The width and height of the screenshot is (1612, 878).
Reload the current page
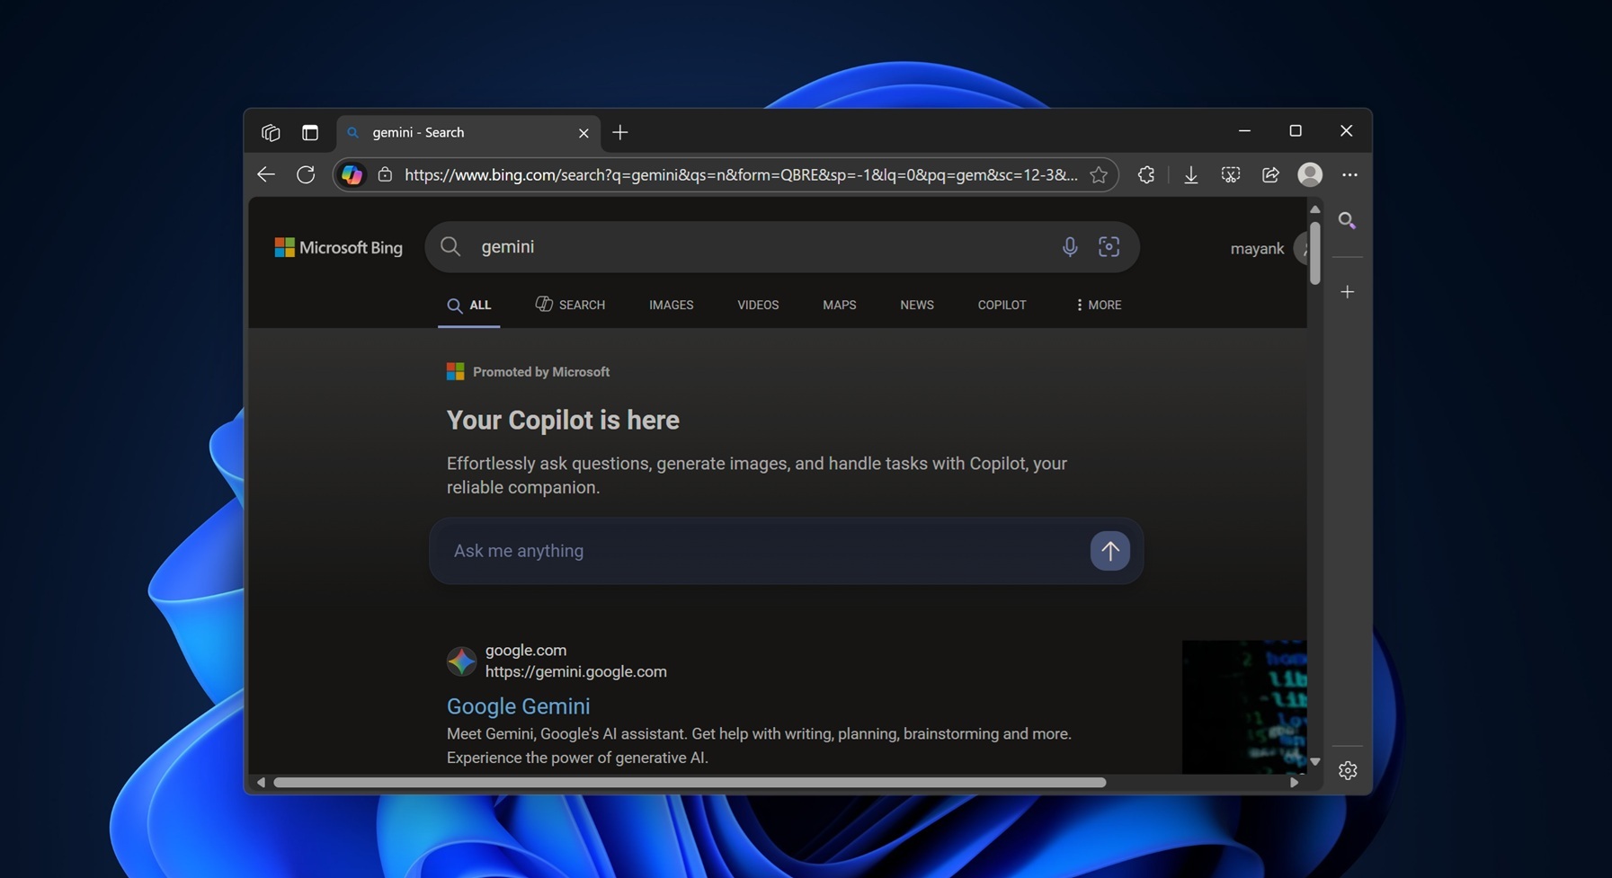pos(306,174)
